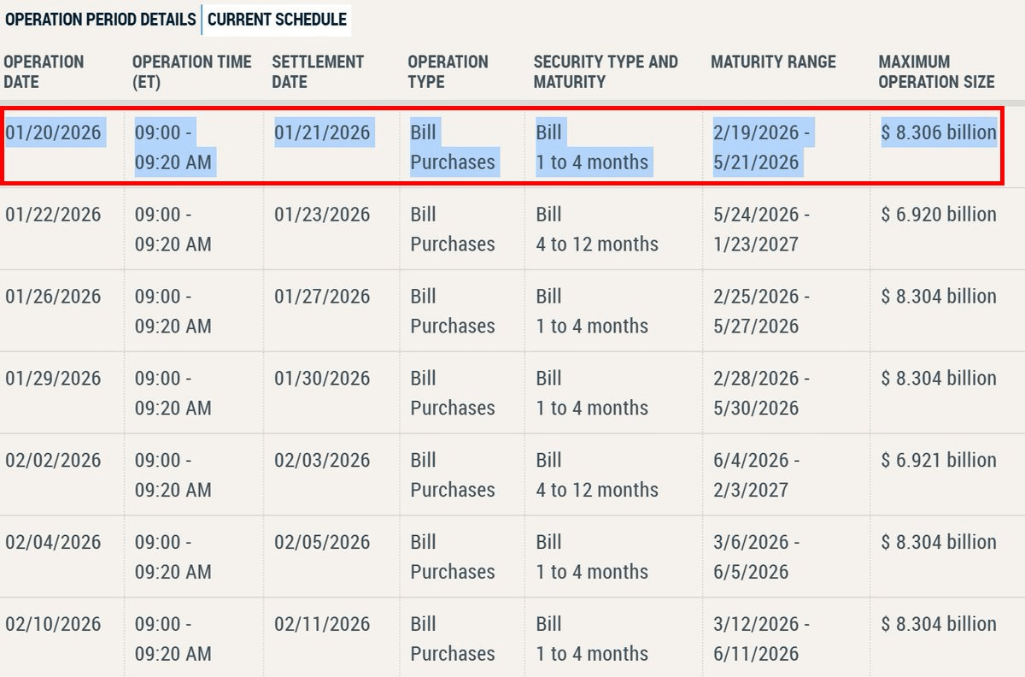Screen dimensions: 1025x677
Task: Click Bill 1 to 4 months in 01/20/2026 row
Action: tap(592, 147)
